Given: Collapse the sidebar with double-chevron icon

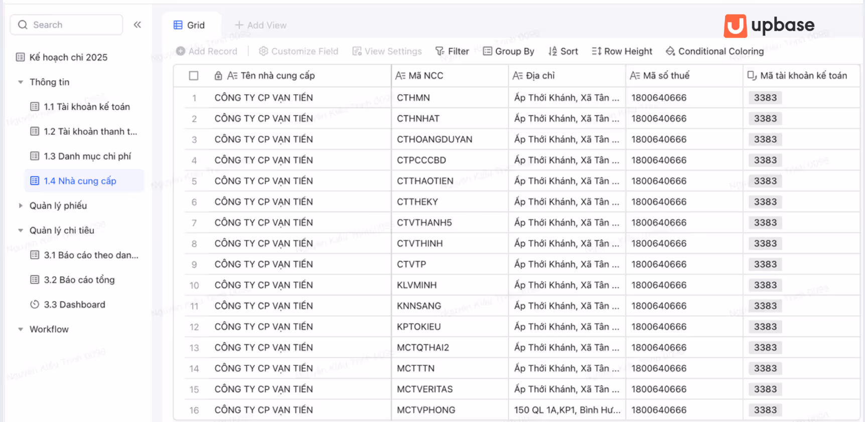Looking at the screenshot, I should click(137, 25).
